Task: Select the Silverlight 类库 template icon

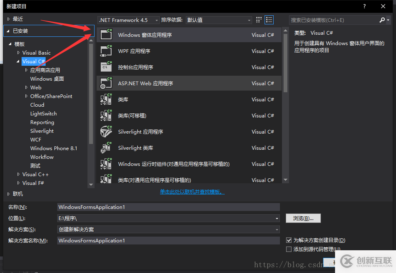Action: pos(106,148)
